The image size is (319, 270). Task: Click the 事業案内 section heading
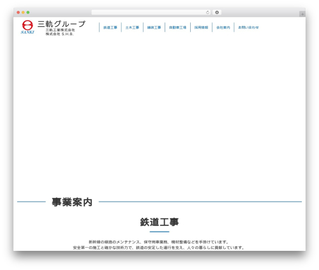[72, 202]
